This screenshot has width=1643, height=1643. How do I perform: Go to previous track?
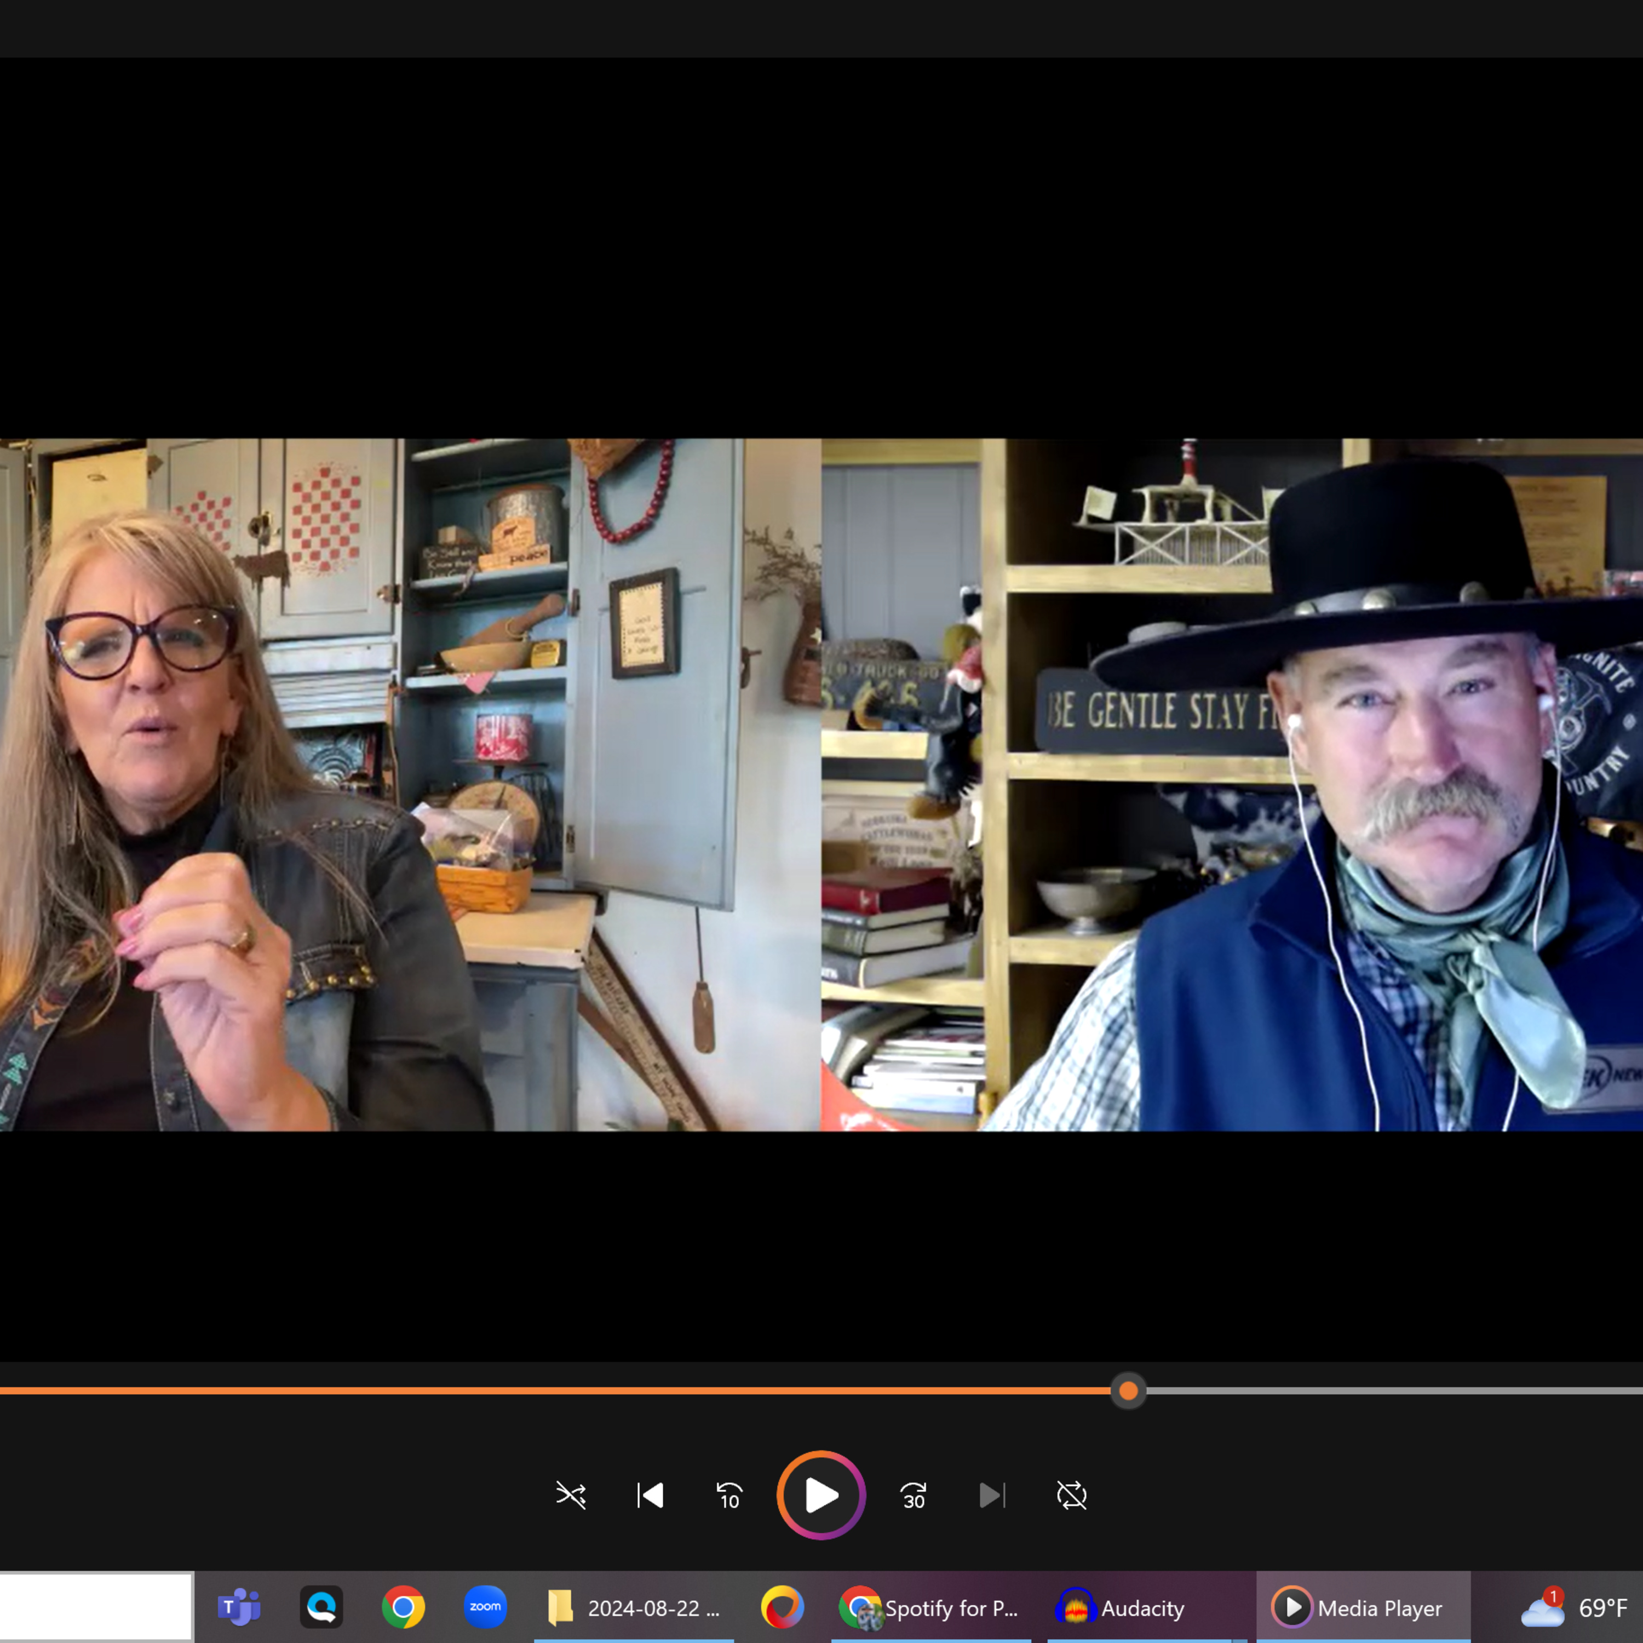(651, 1495)
